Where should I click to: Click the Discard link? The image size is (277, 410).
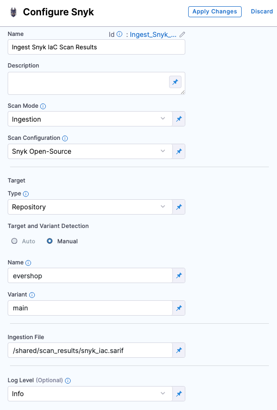(x=262, y=11)
